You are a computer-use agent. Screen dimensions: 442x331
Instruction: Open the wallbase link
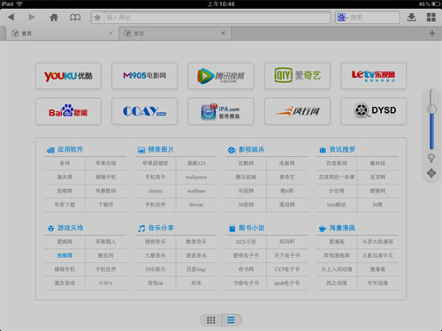pos(196,191)
